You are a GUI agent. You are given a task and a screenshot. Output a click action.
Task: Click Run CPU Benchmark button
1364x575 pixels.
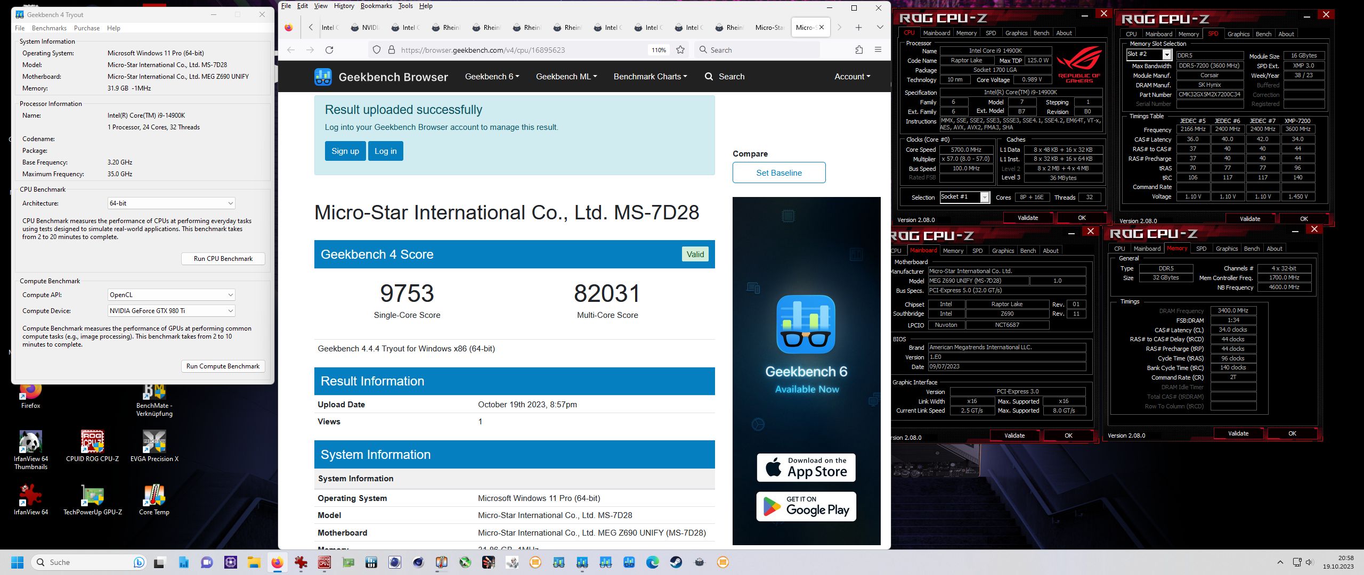(223, 259)
